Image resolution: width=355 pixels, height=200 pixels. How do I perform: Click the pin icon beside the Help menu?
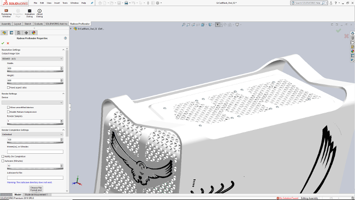tap(92, 3)
